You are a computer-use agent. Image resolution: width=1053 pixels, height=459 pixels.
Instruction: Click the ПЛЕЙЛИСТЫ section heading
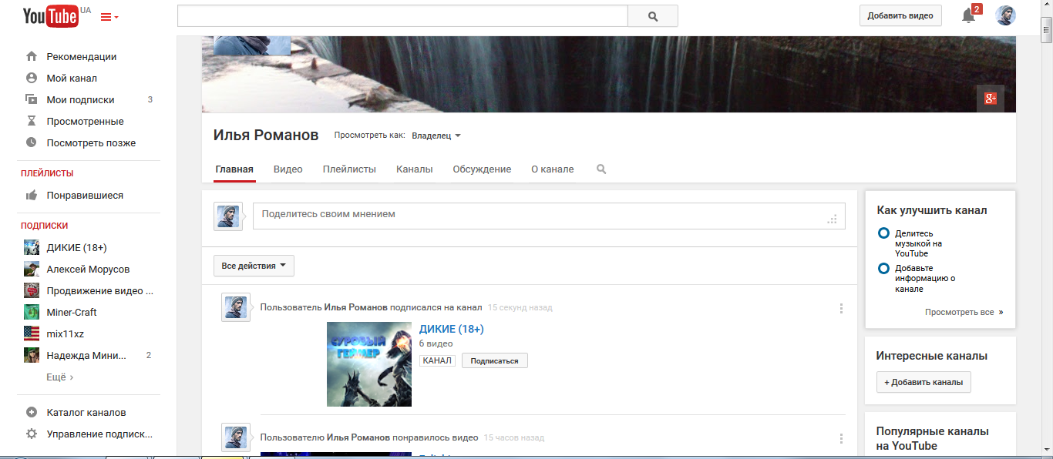(x=47, y=173)
